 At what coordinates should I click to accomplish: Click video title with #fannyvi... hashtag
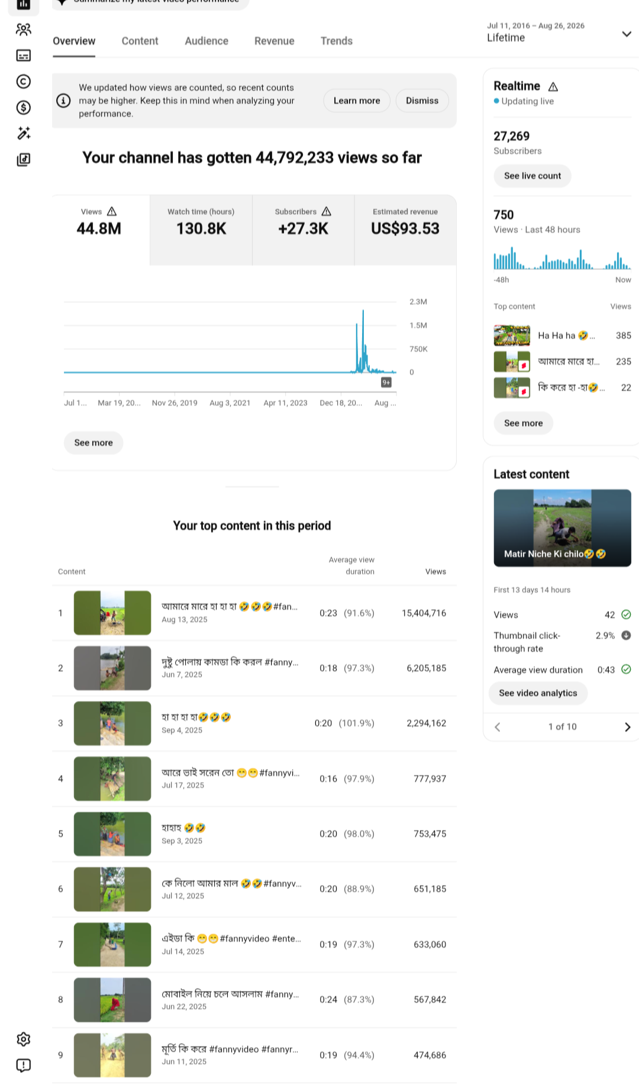[x=231, y=773]
